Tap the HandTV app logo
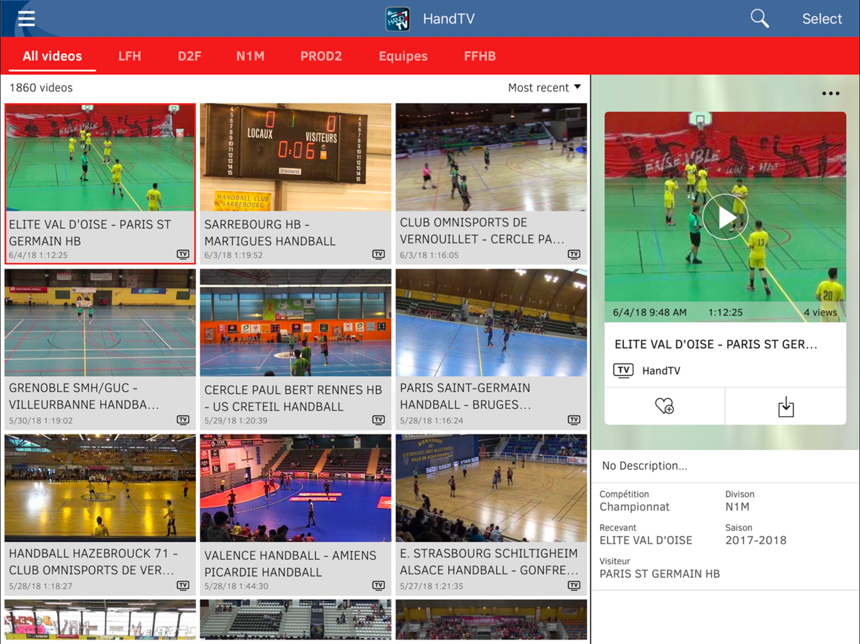860x644 pixels. pyautogui.click(x=397, y=19)
